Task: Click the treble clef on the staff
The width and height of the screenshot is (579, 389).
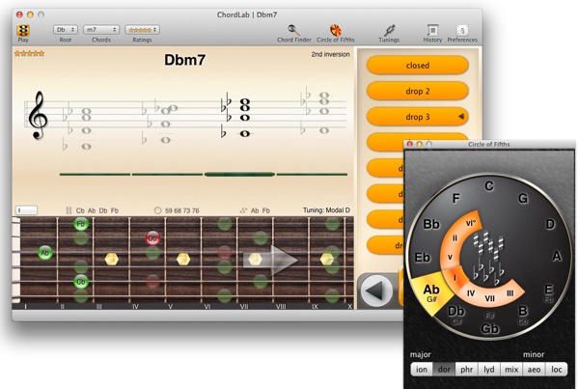Action: tap(38, 114)
